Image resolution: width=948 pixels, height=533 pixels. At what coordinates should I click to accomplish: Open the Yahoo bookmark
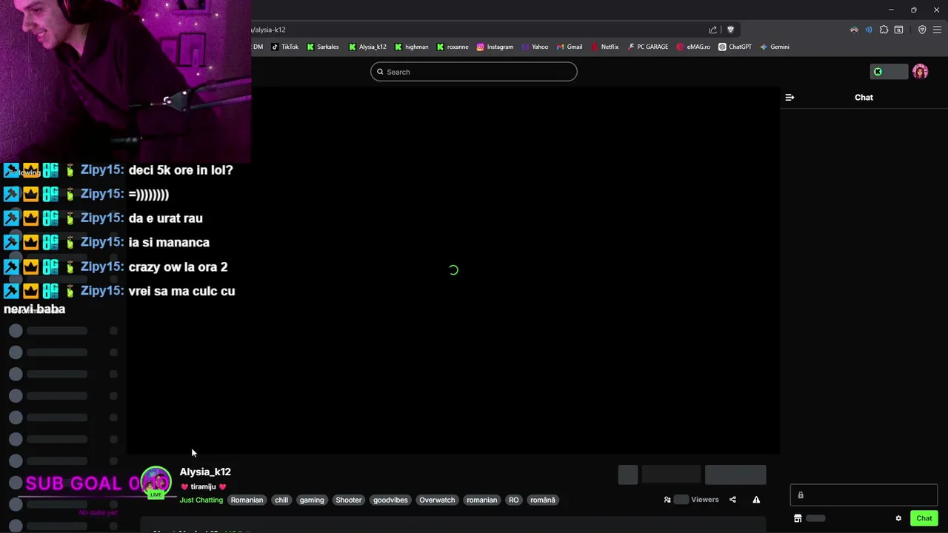[535, 47]
